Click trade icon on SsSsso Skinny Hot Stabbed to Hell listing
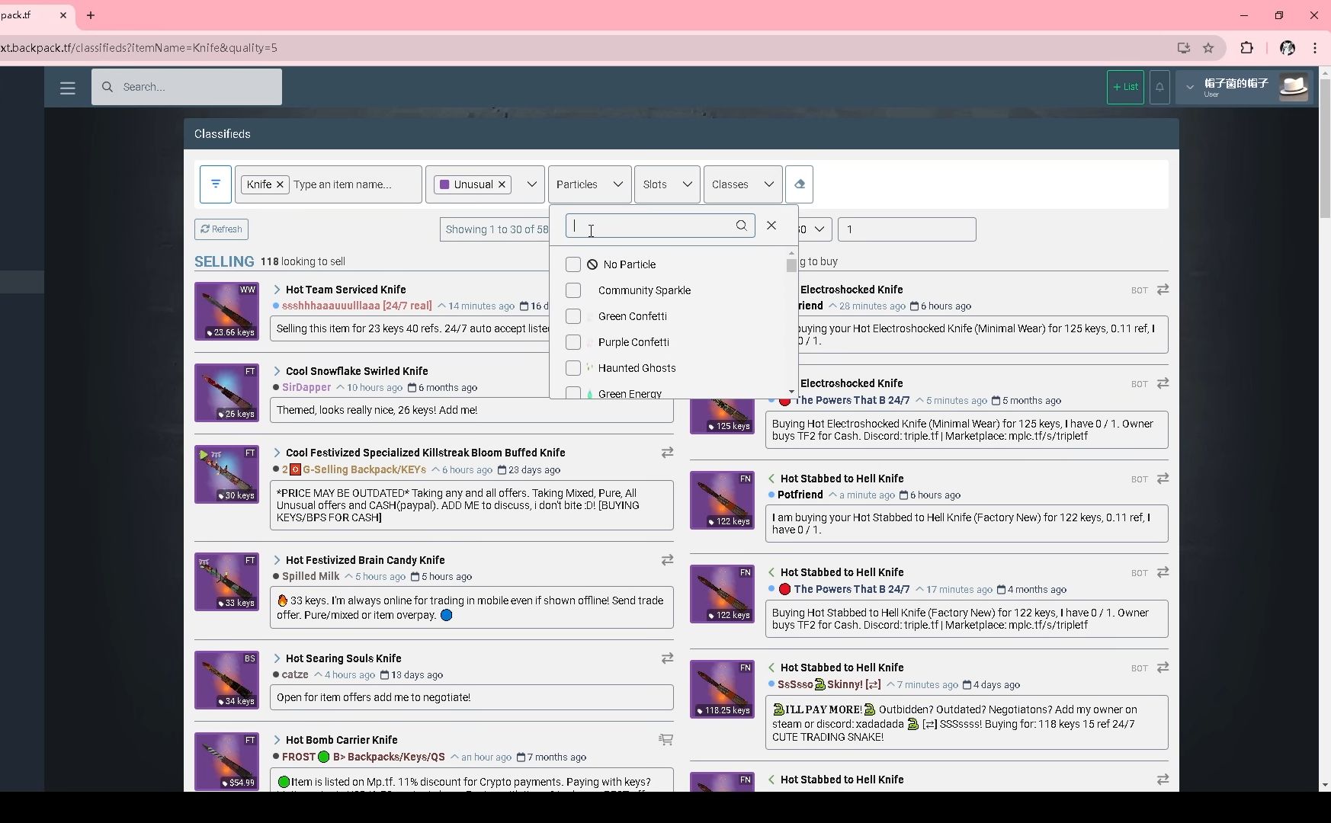This screenshot has width=1331, height=823. [x=1163, y=668]
